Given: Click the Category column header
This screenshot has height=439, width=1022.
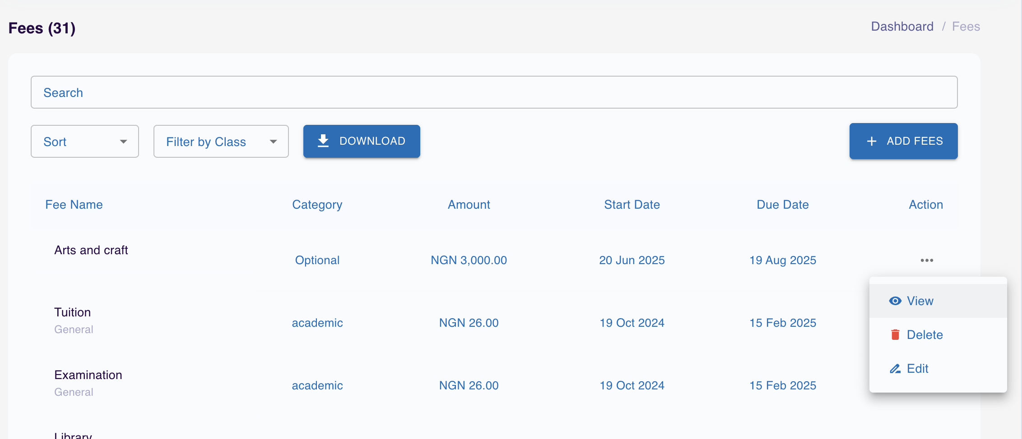Looking at the screenshot, I should tap(317, 205).
